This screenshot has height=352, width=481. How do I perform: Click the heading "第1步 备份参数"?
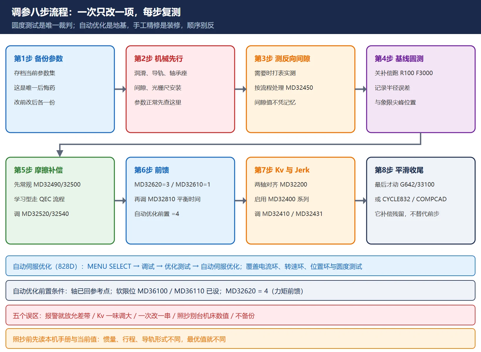(38, 59)
